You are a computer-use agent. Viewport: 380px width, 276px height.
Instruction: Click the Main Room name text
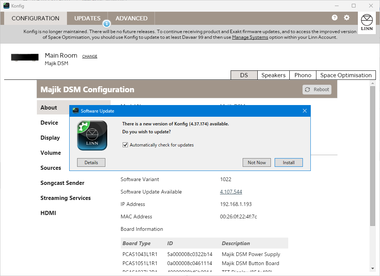pyautogui.click(x=61, y=56)
